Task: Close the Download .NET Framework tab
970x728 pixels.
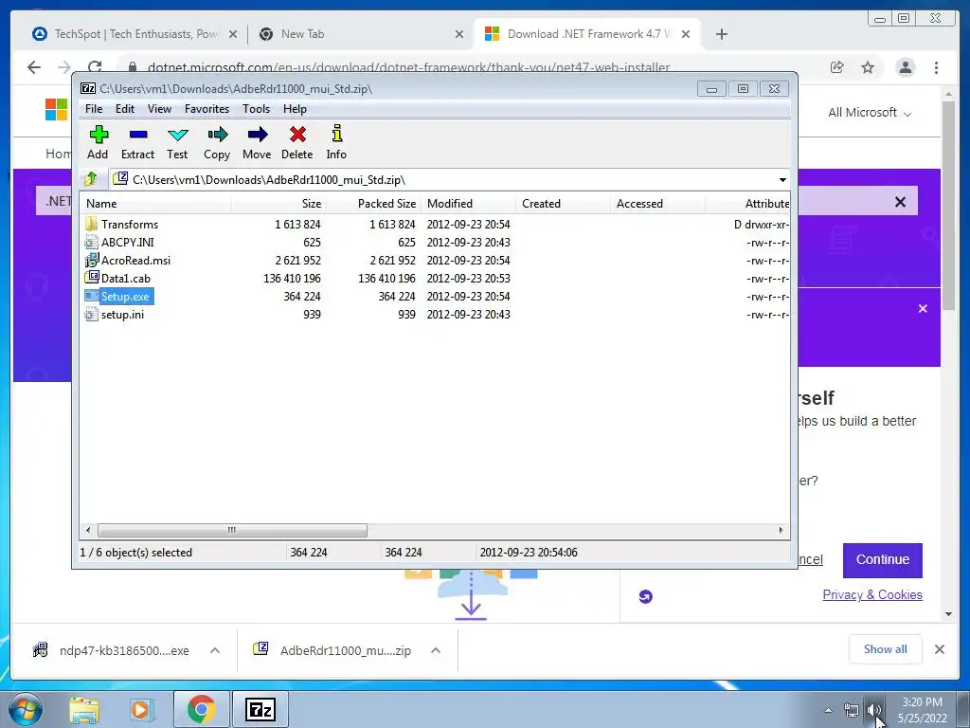Action: [686, 35]
